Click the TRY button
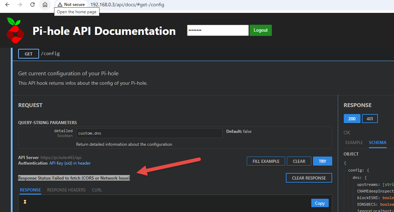Image resolution: width=394 pixels, height=212 pixels. 322,161
